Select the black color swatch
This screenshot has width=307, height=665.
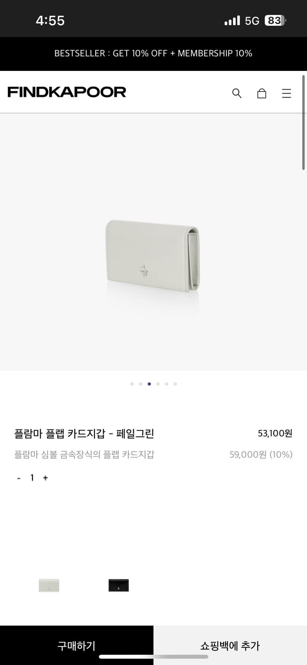[118, 585]
